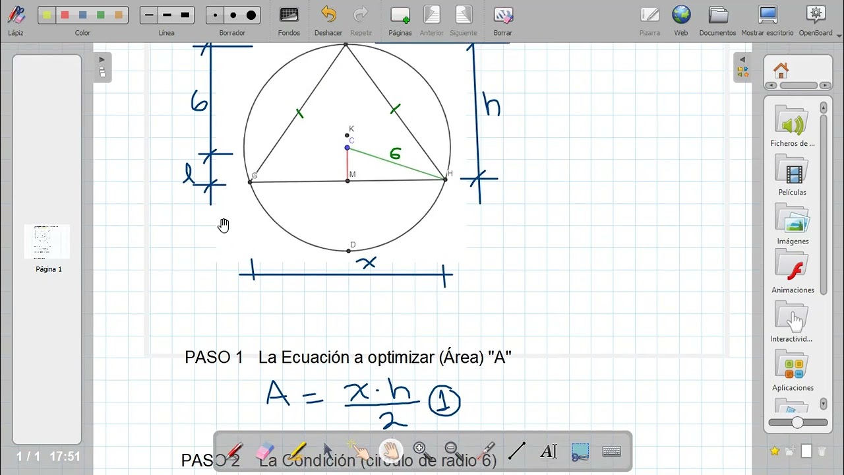The height and width of the screenshot is (475, 844).
Task: Select the laser pointer tool
Action: pos(485,451)
